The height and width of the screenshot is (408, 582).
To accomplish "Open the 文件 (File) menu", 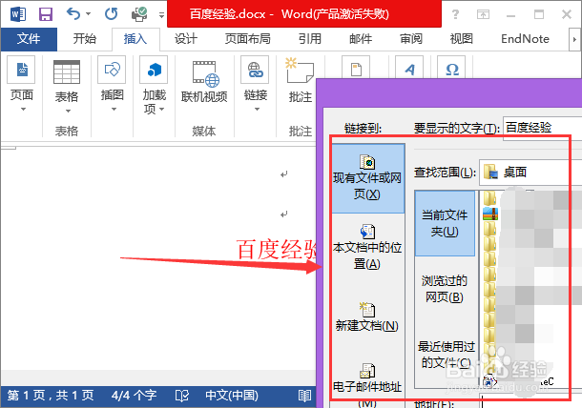I will pyautogui.click(x=29, y=38).
